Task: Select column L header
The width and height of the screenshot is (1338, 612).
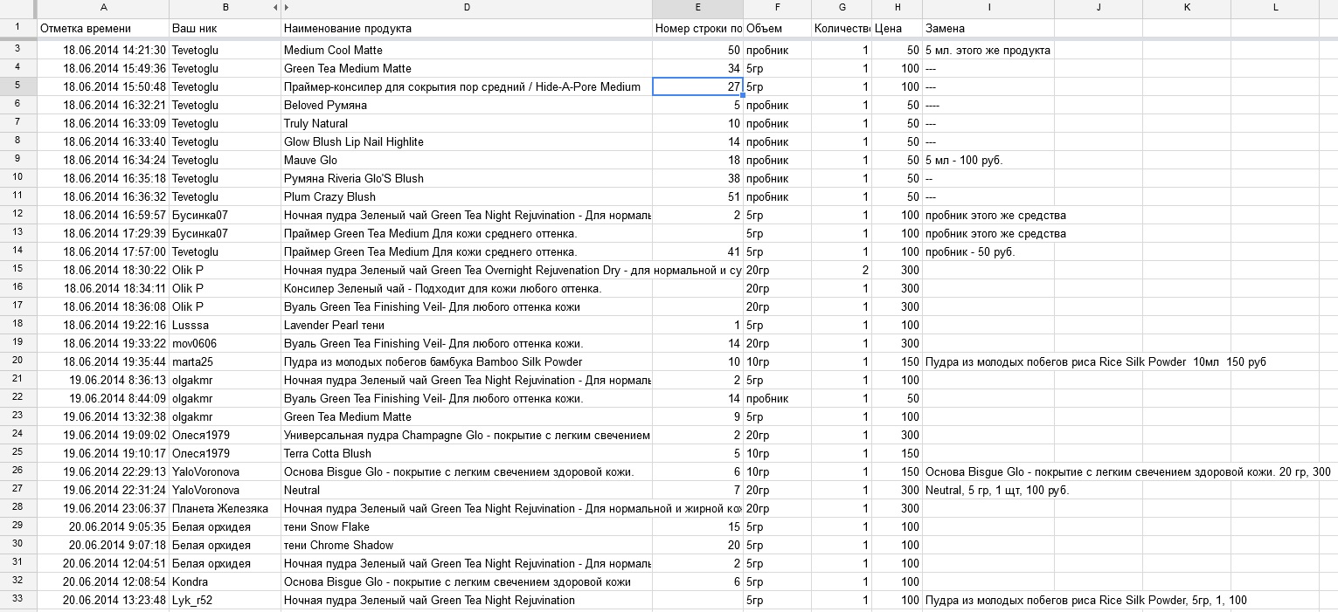Action: 1275,8
